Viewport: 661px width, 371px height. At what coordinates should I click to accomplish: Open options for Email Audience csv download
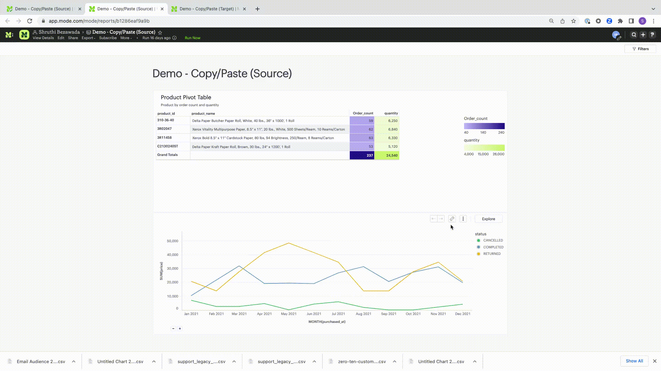point(74,361)
